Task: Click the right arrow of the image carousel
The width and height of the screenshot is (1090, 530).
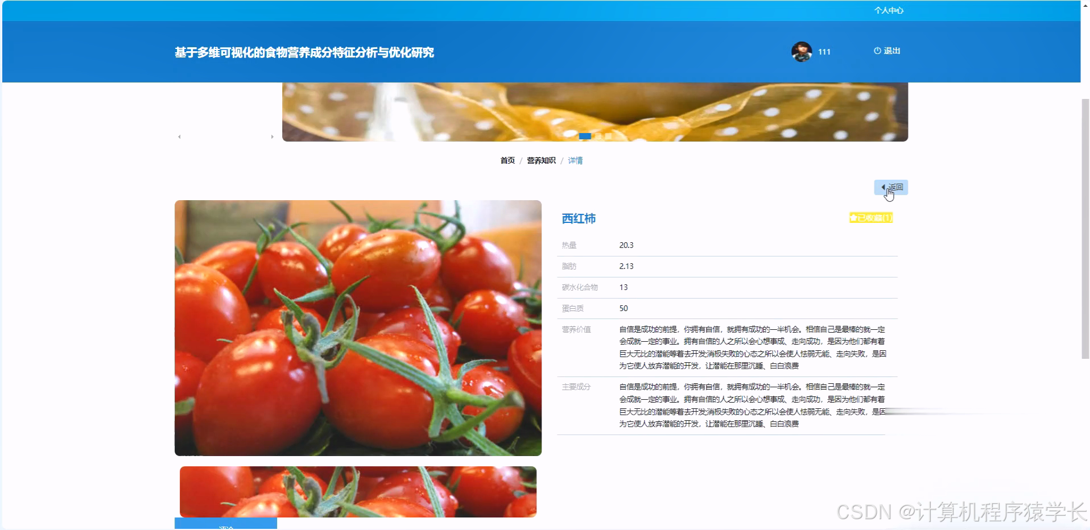Action: pos(272,136)
